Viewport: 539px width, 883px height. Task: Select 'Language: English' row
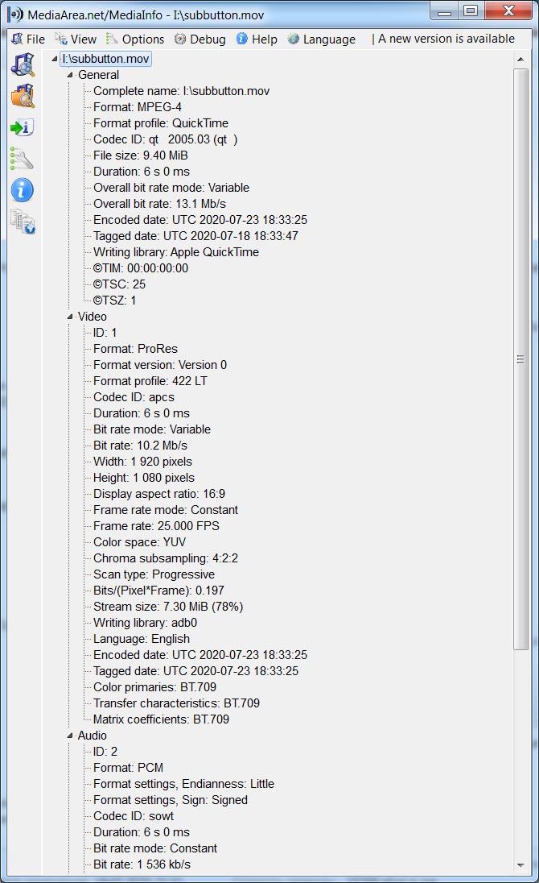pos(142,639)
